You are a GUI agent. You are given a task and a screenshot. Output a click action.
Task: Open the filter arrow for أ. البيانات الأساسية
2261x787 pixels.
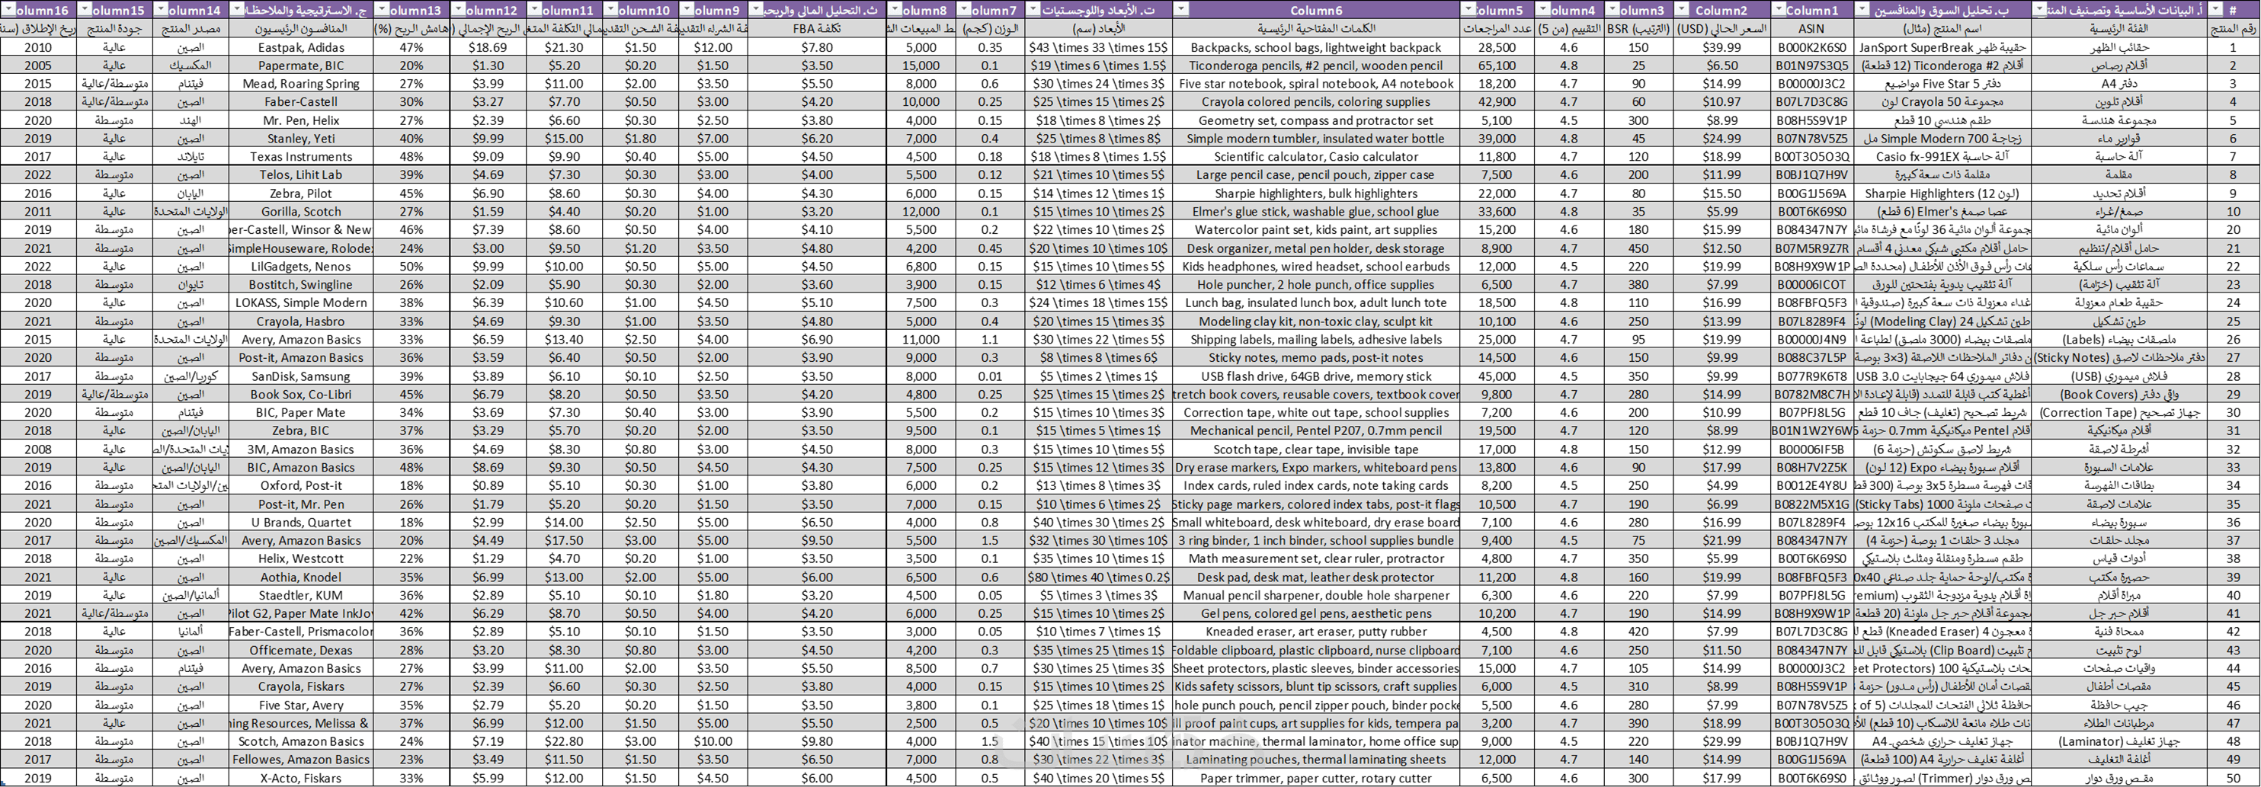click(x=2040, y=10)
